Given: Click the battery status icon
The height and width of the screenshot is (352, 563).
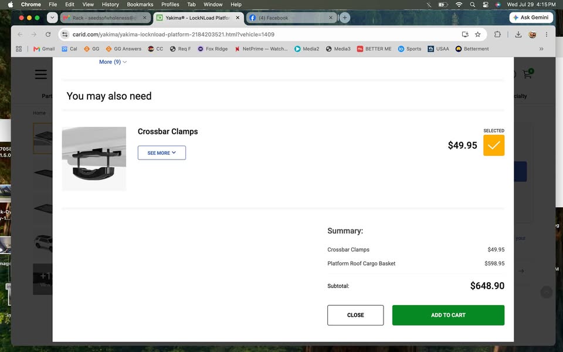Looking at the screenshot, I should [443, 4].
